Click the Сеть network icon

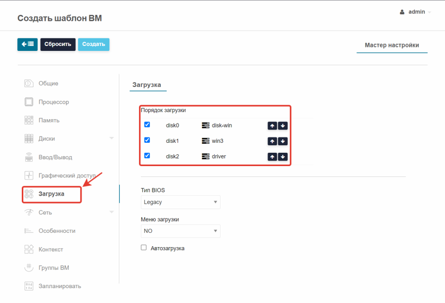(29, 212)
